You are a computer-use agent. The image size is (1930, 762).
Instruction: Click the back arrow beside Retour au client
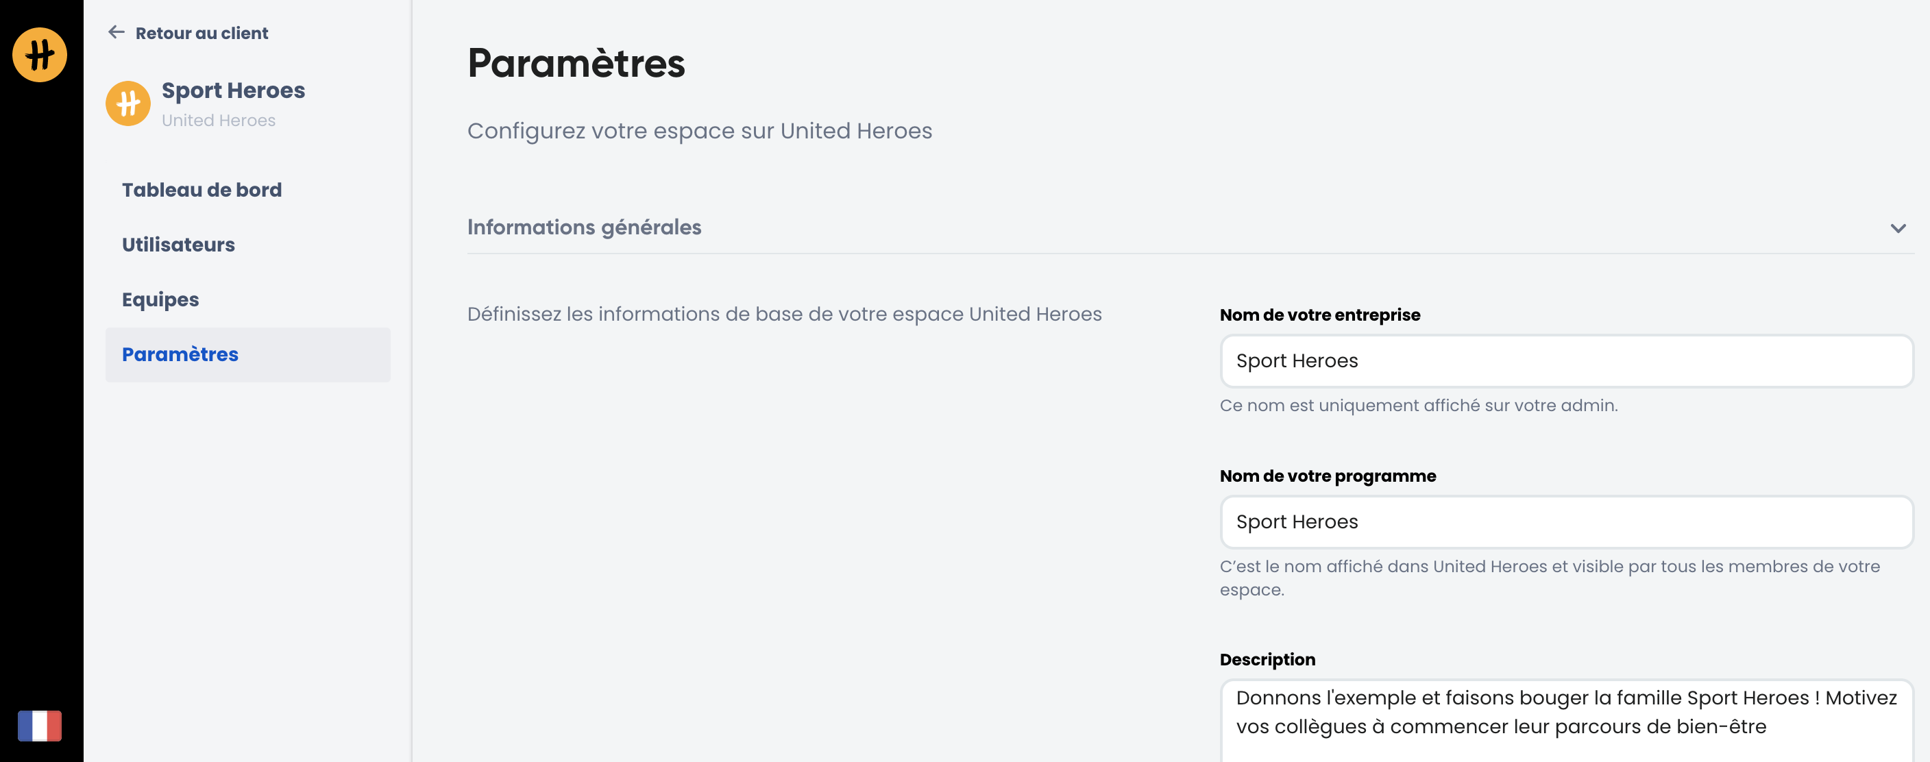[x=116, y=32]
